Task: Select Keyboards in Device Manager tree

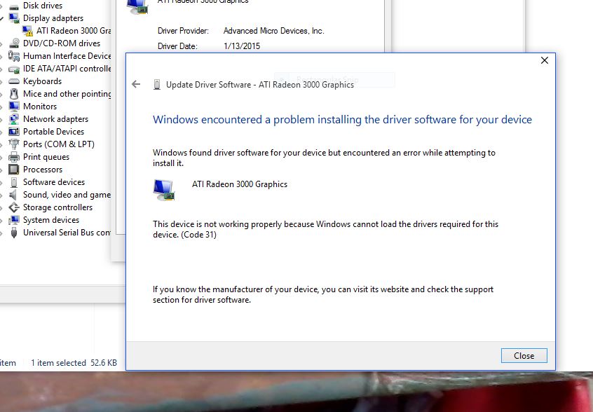Action: pyautogui.click(x=42, y=81)
